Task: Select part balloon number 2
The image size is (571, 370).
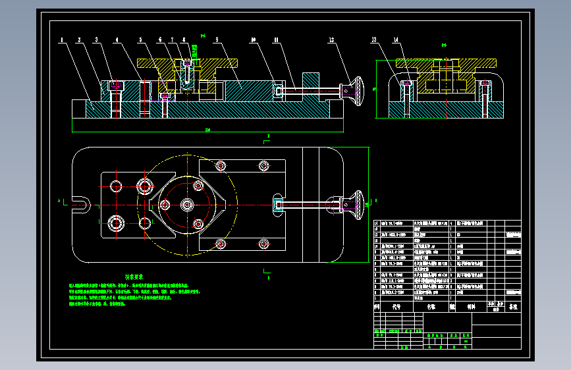Action: (80, 40)
